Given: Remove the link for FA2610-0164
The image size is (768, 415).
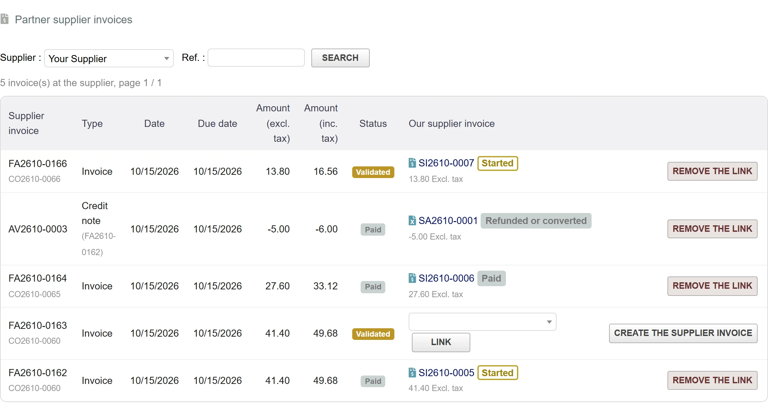Looking at the screenshot, I should click(712, 286).
